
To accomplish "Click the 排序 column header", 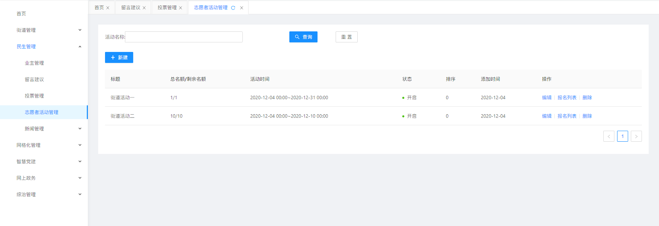I will click(x=451, y=79).
